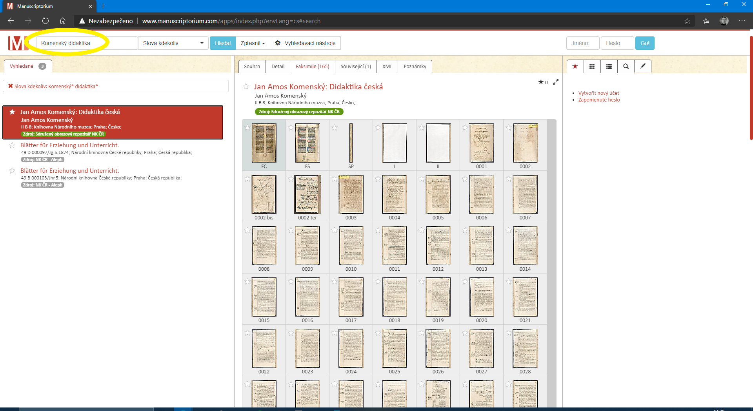
Task: Click the grid view icon in right panel
Action: [592, 67]
